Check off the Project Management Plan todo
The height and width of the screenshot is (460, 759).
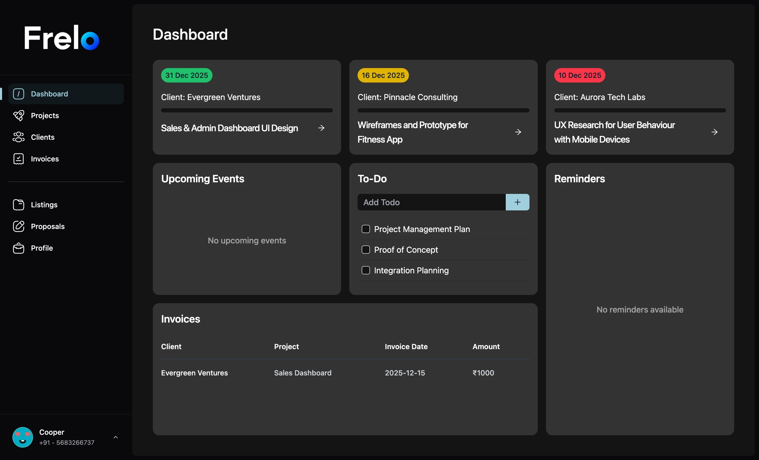click(366, 229)
